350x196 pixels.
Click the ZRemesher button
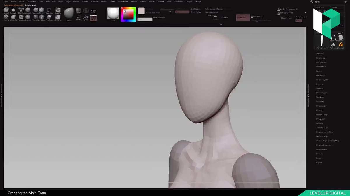[x=286, y=18]
